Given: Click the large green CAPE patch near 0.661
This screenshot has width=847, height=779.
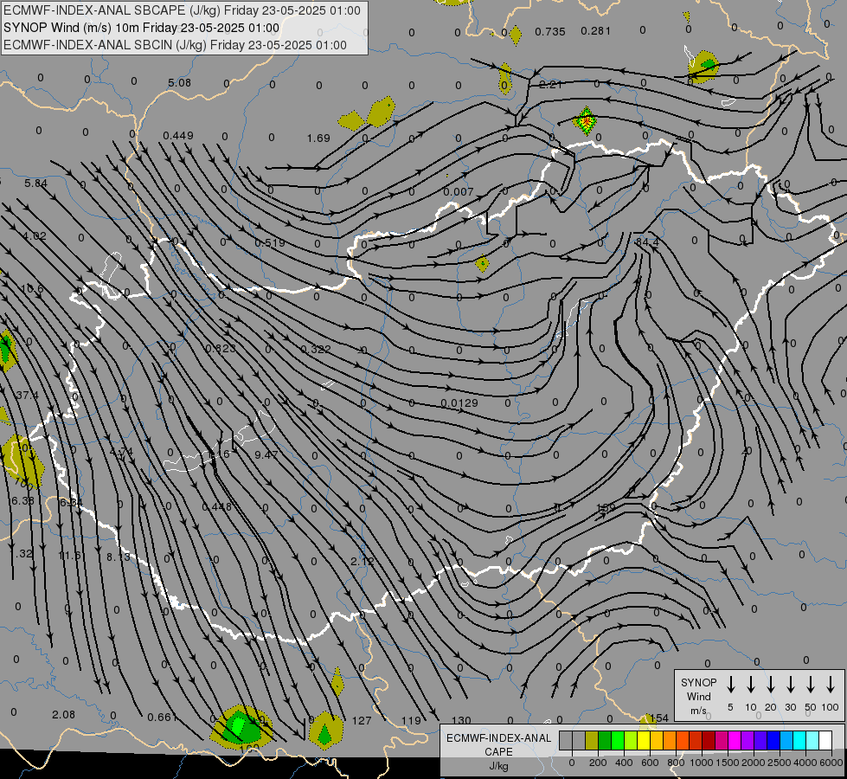Looking at the screenshot, I should [241, 725].
